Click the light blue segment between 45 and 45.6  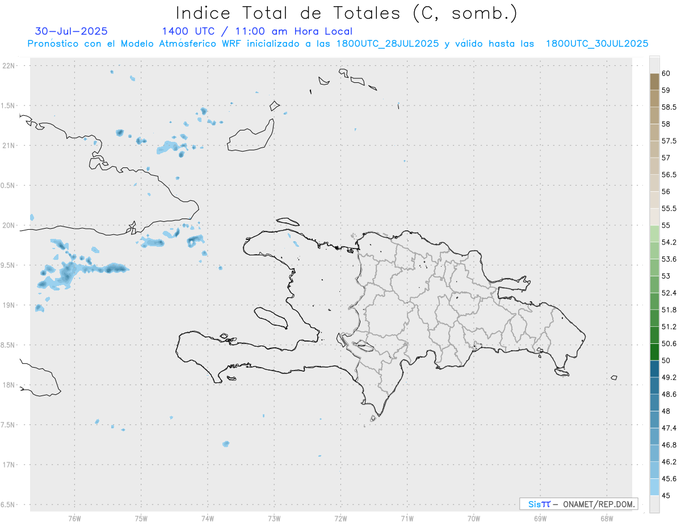coord(654,487)
